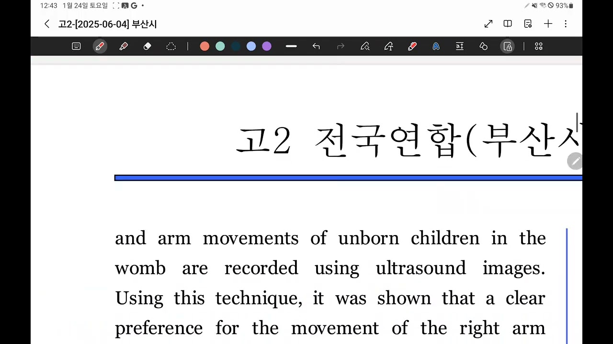Tap the battery 93% status indicator
Viewport: 613px width, 344px height.
point(564,6)
